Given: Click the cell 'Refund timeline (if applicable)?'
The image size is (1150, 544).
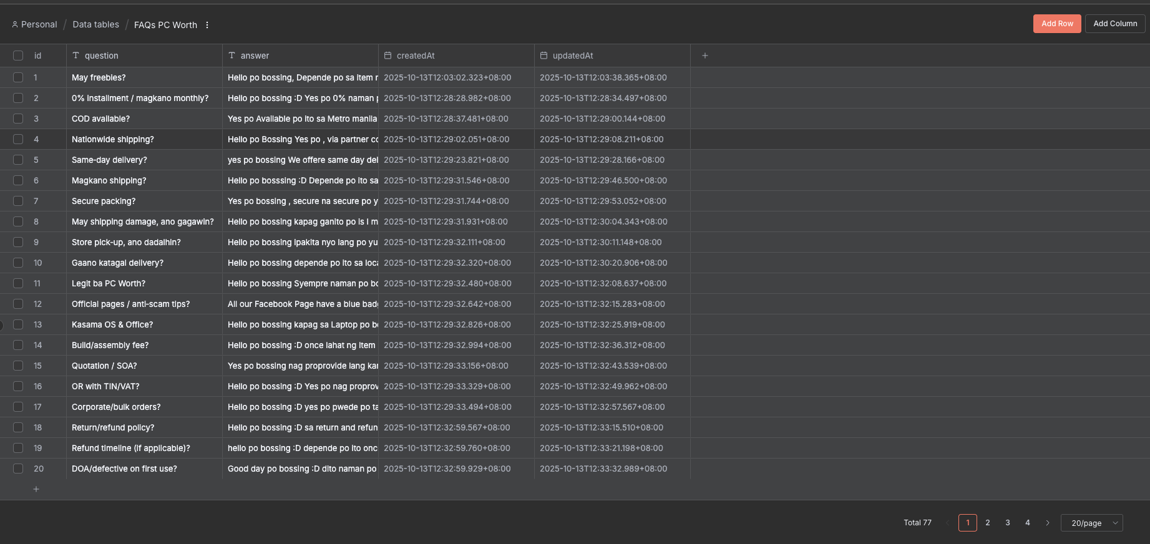Looking at the screenshot, I should tap(144, 448).
